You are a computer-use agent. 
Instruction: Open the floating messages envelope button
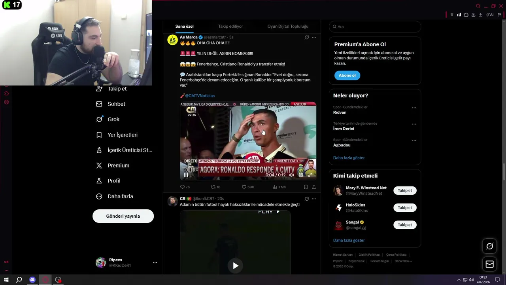(x=489, y=264)
